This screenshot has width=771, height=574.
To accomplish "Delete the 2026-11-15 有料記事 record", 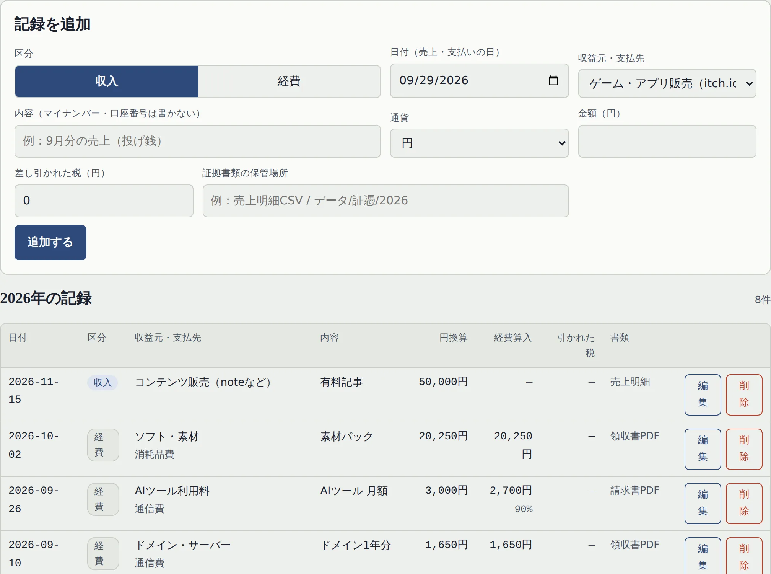I will click(x=744, y=395).
